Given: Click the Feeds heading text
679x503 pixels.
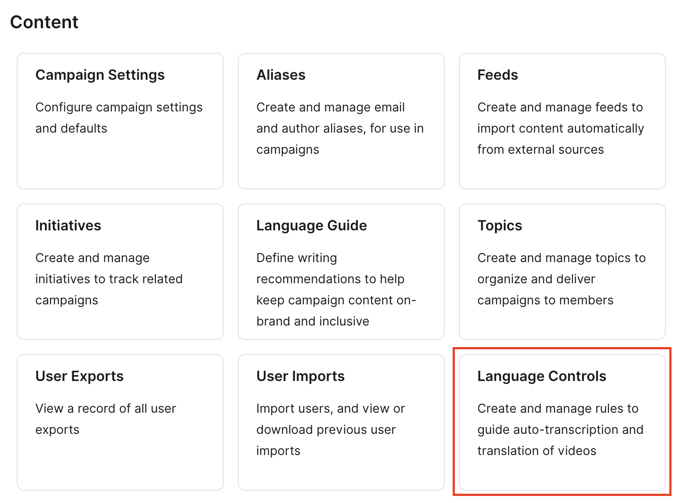Looking at the screenshot, I should [x=498, y=75].
